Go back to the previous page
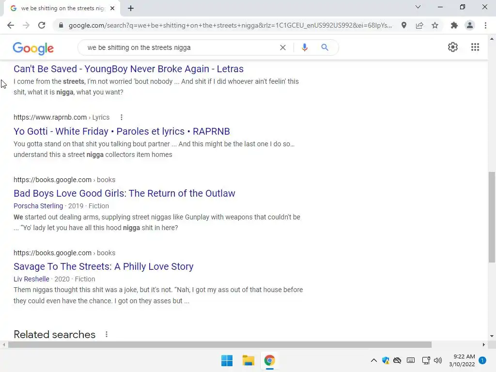 click(x=11, y=25)
